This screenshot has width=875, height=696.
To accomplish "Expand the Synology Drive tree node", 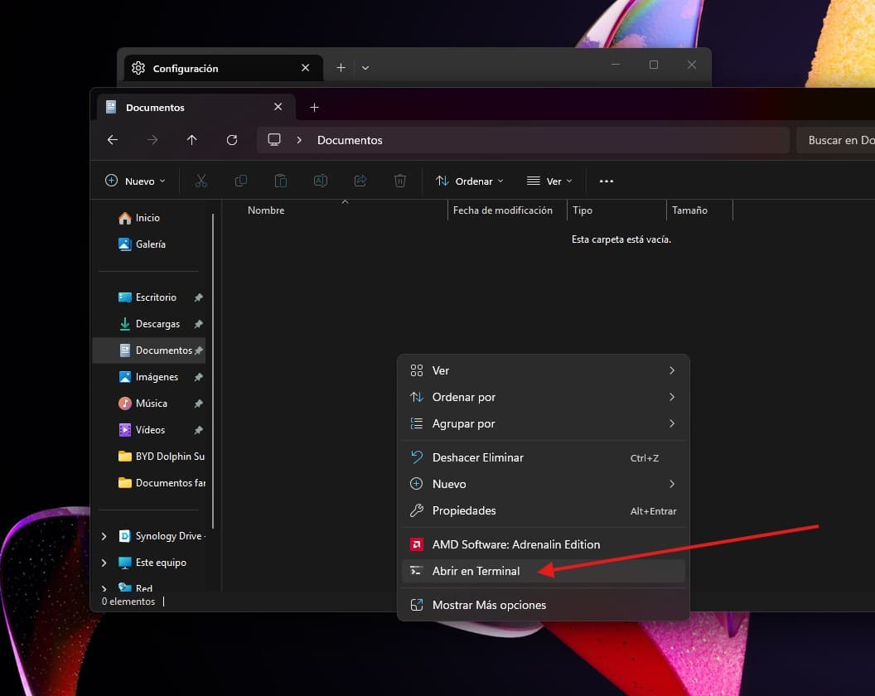I will (104, 536).
